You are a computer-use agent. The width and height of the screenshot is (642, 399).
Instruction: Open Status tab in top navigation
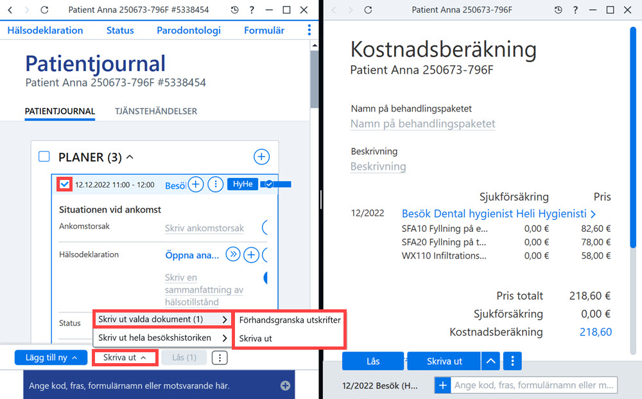coord(120,30)
